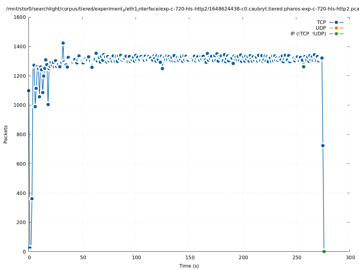Viewport: 359px width, 270px height.
Task: Click the TCP point near 362 packets
Action: coord(32,199)
